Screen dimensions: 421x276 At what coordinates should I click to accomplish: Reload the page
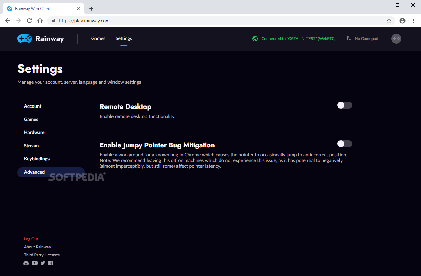point(29,21)
